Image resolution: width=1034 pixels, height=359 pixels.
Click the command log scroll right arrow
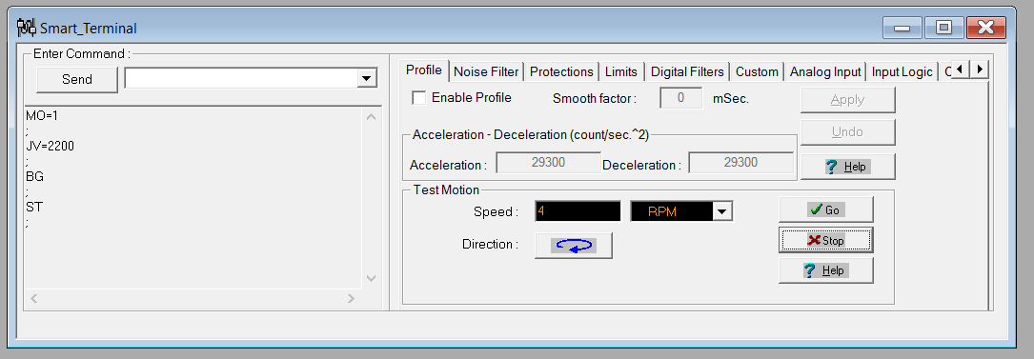(x=351, y=298)
